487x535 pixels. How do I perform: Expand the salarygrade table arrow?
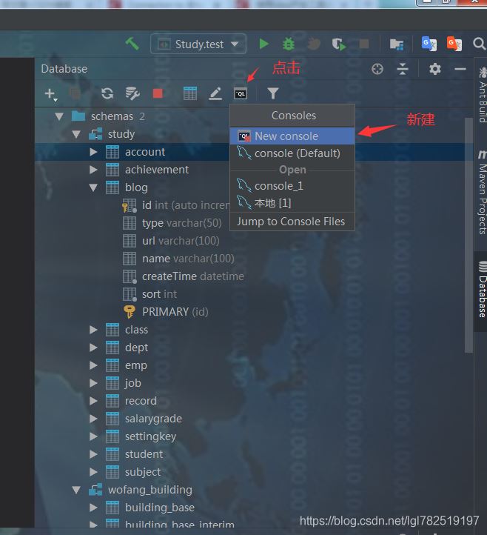click(x=93, y=419)
